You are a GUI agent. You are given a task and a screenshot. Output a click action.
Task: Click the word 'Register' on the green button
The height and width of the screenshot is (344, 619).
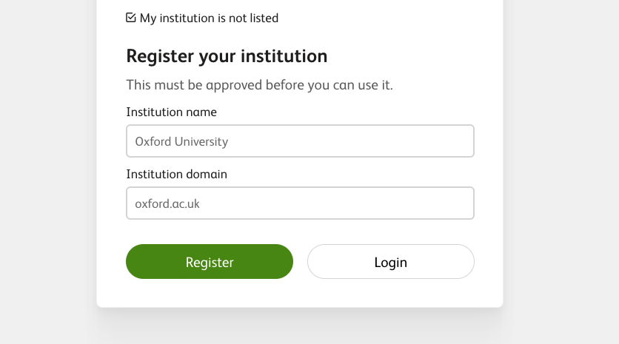tap(210, 263)
